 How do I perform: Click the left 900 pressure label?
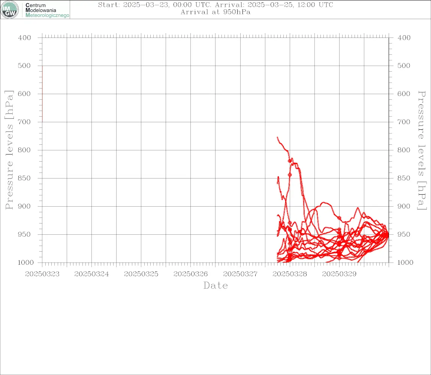click(x=24, y=206)
